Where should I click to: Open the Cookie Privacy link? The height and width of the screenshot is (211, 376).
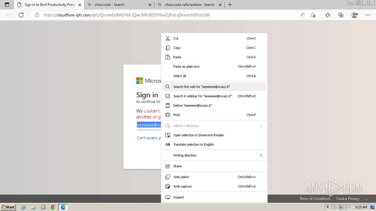click(x=348, y=199)
